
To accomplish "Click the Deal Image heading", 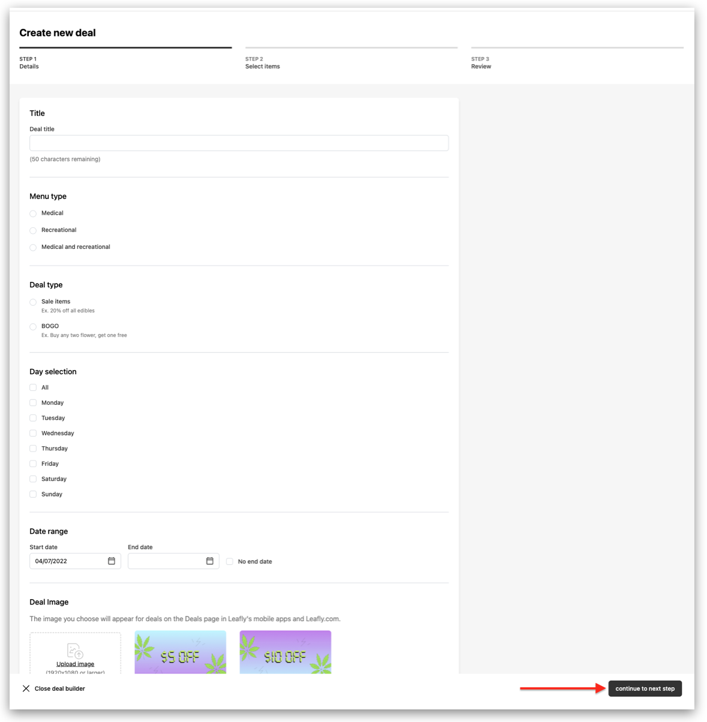I will tap(49, 602).
